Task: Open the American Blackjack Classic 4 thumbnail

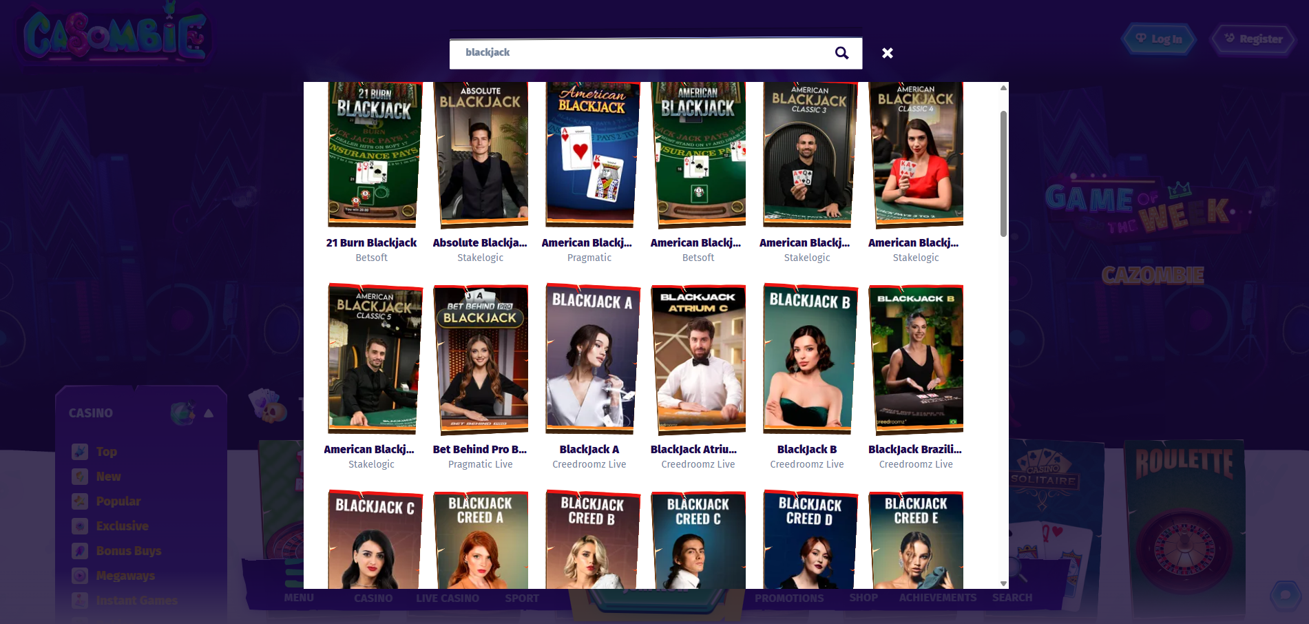Action: pos(917,154)
